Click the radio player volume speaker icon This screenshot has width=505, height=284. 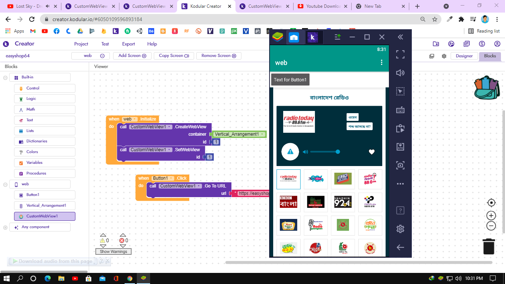(305, 152)
